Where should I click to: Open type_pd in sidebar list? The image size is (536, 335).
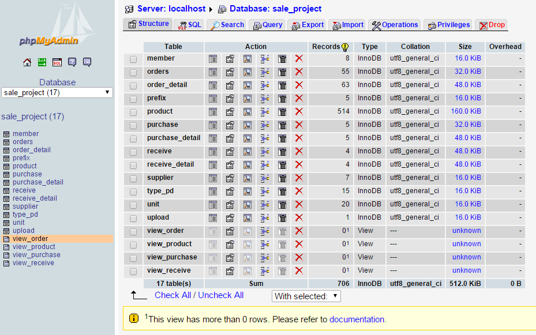pos(25,214)
